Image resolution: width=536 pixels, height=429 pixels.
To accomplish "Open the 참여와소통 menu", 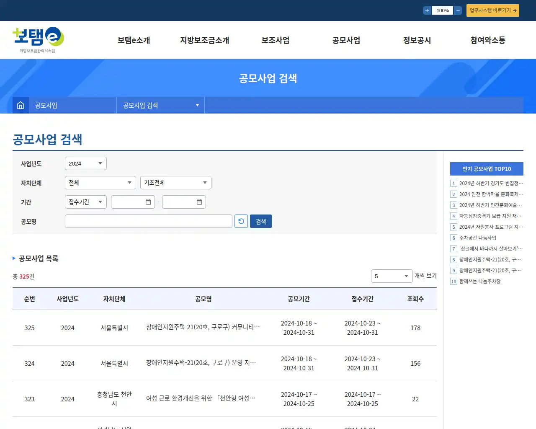I will coord(488,40).
